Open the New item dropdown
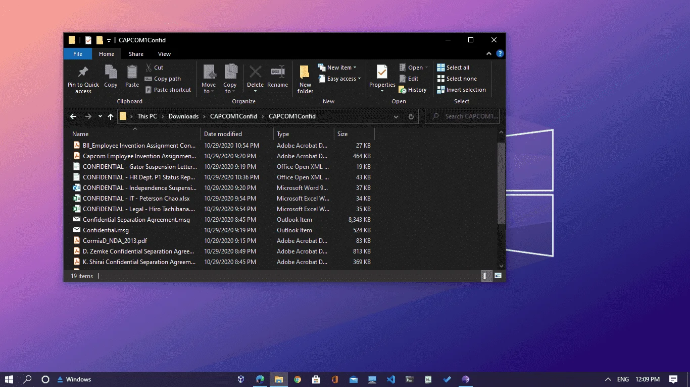The width and height of the screenshot is (690, 387). coord(337,68)
